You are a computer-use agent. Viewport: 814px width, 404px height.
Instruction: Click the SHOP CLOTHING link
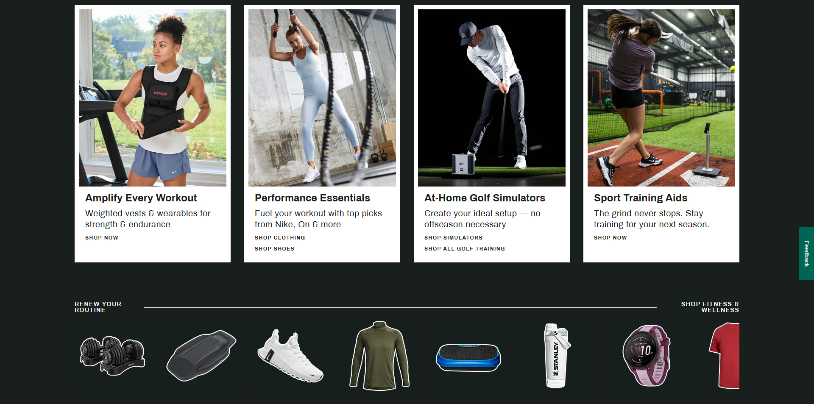pos(280,238)
